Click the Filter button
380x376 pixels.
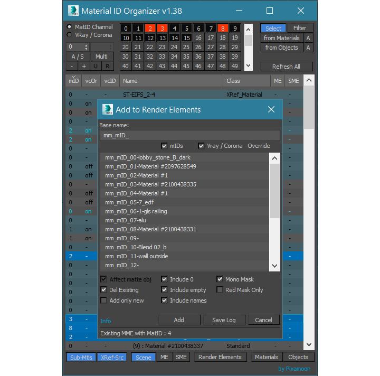point(300,28)
